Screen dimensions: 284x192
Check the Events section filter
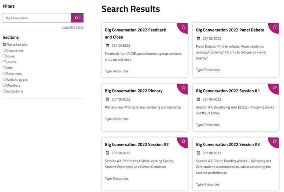point(4,62)
